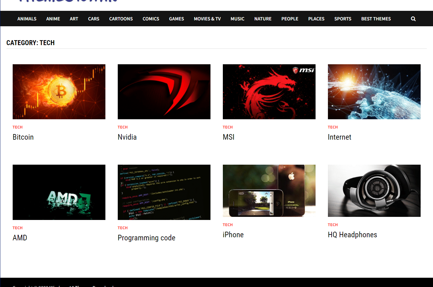Go to the Games category
This screenshot has height=287, width=433.
(176, 19)
